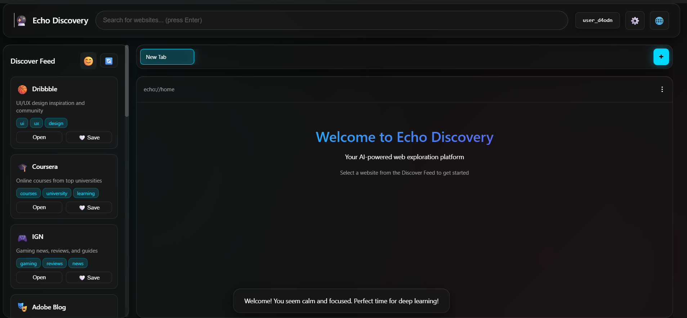This screenshot has height=318, width=687.
Task: Click the echo://home address bar
Action: [159, 89]
